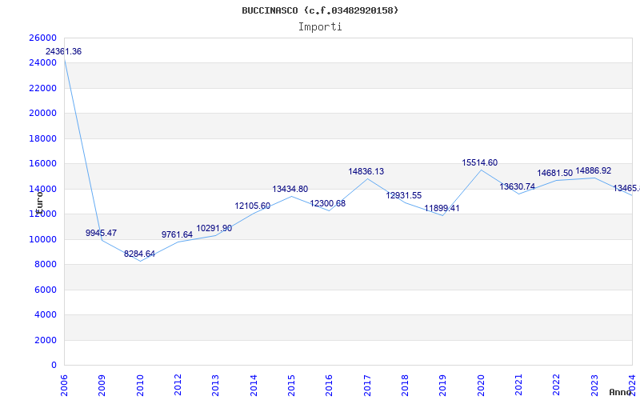640x400 pixels.
Task: Click the 14000 y-axis value
Action: [x=42, y=189]
